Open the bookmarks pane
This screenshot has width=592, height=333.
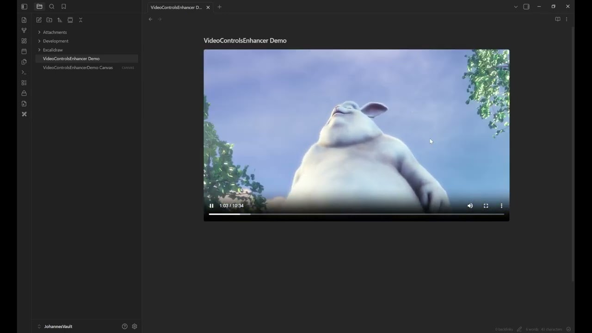tap(64, 6)
